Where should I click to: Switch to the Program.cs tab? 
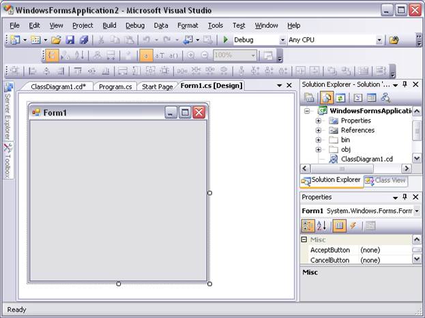115,86
